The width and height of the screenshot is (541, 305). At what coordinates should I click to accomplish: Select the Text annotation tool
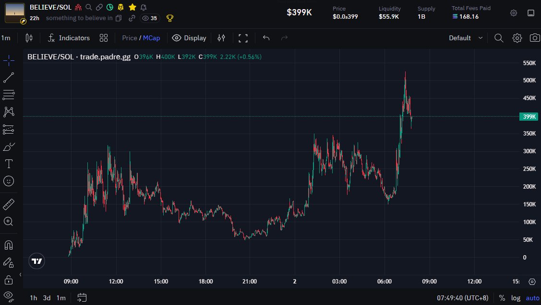(x=9, y=164)
